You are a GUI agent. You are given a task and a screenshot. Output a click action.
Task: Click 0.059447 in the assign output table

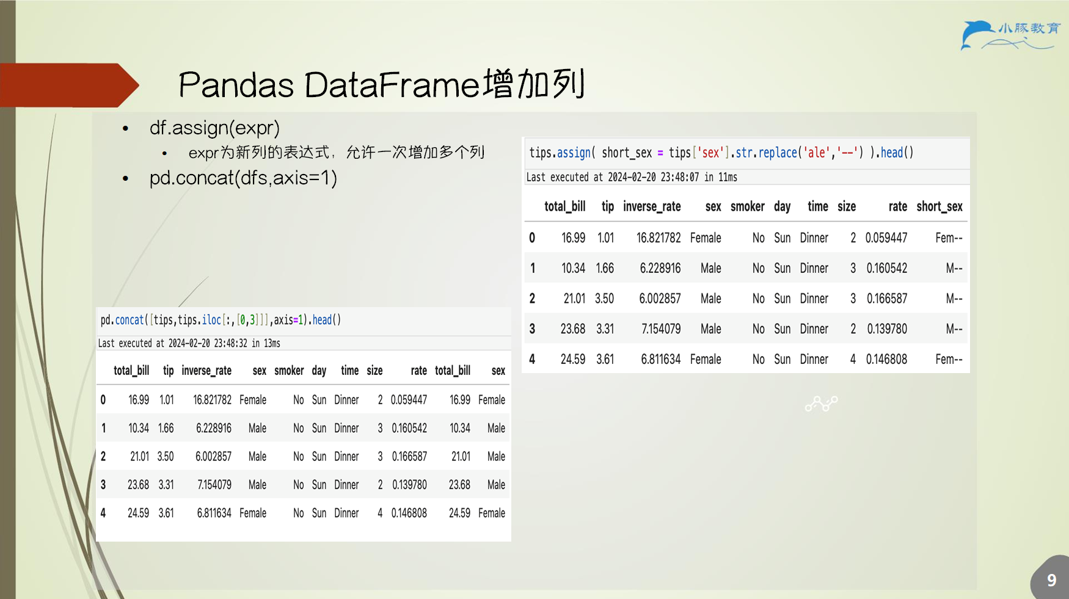tap(886, 238)
